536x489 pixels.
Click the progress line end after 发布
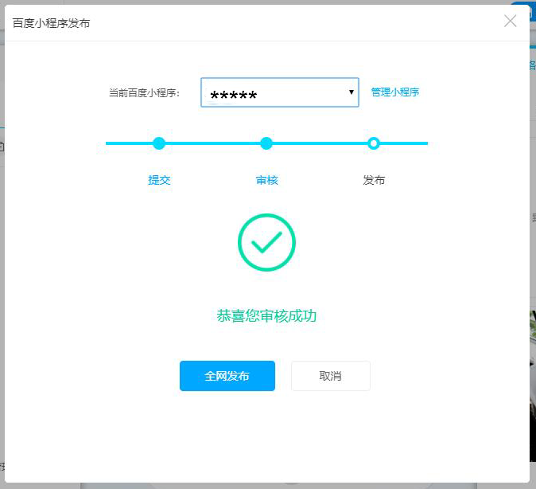coord(406,143)
